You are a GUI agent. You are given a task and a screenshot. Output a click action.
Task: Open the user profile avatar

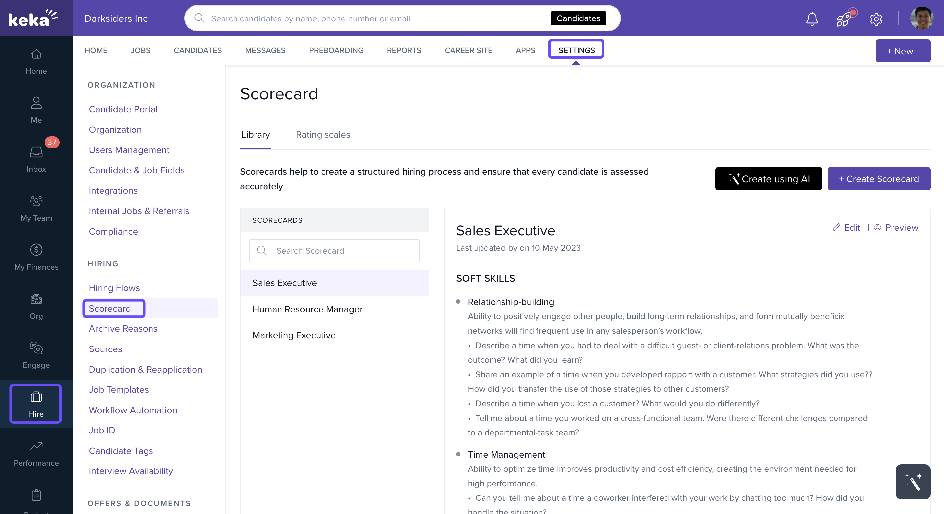pos(921,18)
